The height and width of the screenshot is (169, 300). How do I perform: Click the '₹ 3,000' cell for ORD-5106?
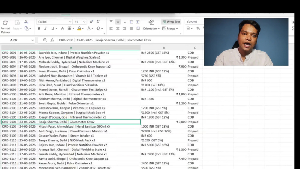(164, 122)
